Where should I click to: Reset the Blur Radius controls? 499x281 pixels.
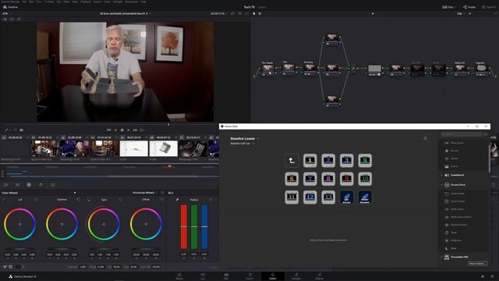click(x=211, y=200)
